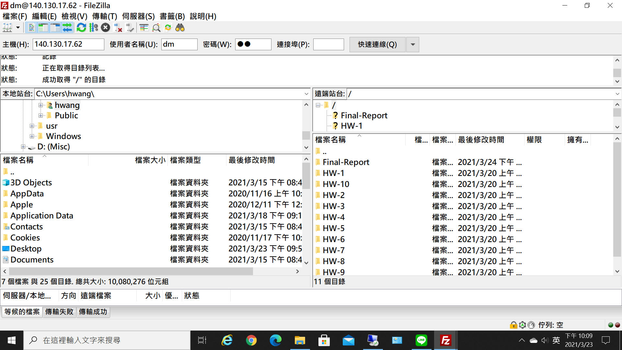Click the 連接埠(P) port field
This screenshot has height=350, width=622.
(x=328, y=44)
